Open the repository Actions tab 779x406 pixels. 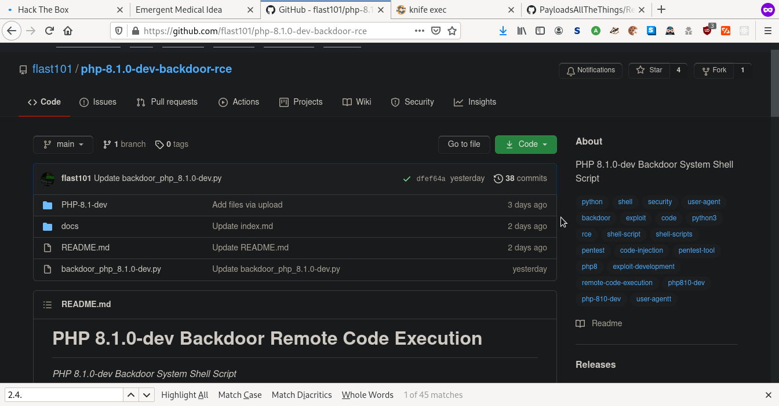239,102
